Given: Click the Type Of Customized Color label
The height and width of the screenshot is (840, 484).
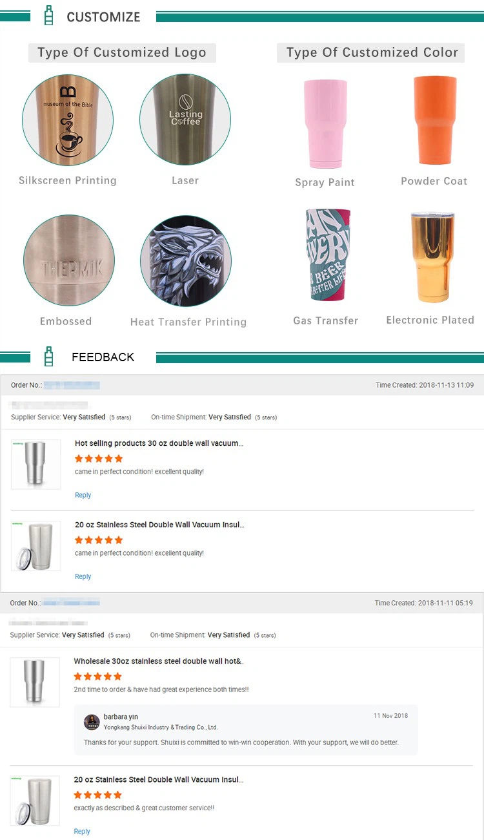Looking at the screenshot, I should click(372, 52).
